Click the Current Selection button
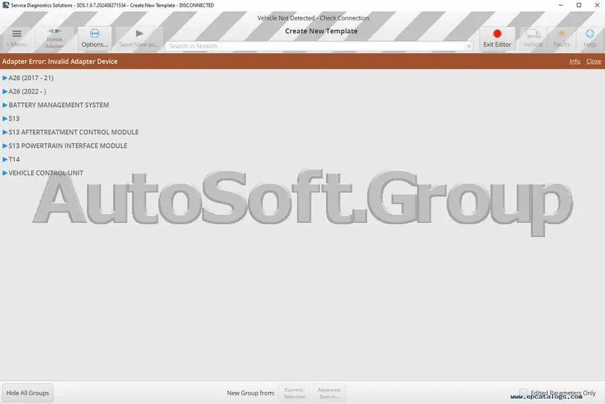 click(294, 393)
